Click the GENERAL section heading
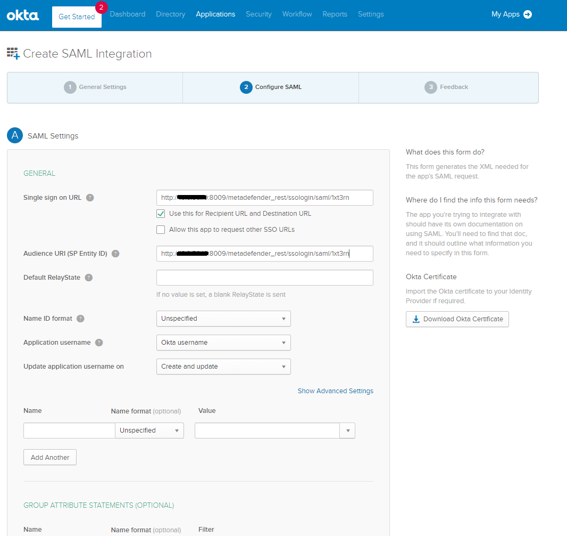 [x=39, y=174]
